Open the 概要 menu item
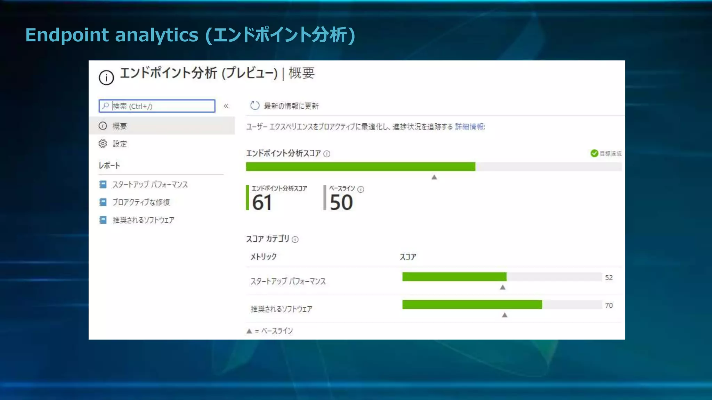Viewport: 712px width, 400px height. pyautogui.click(x=120, y=126)
